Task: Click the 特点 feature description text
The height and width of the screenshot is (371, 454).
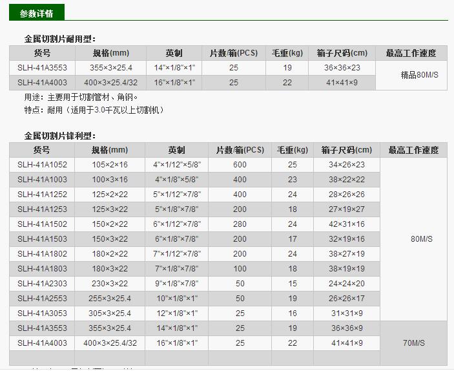Action: [94, 110]
